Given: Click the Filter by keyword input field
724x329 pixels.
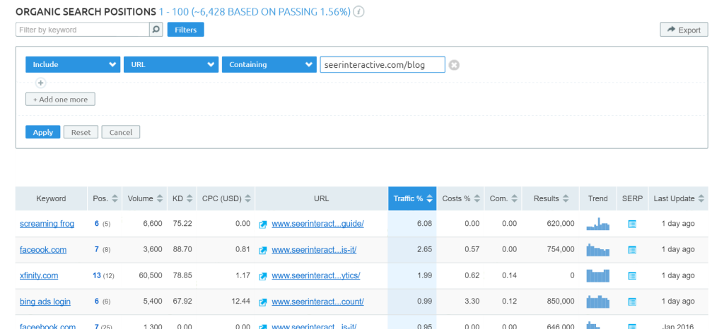Looking at the screenshot, I should (x=82, y=30).
